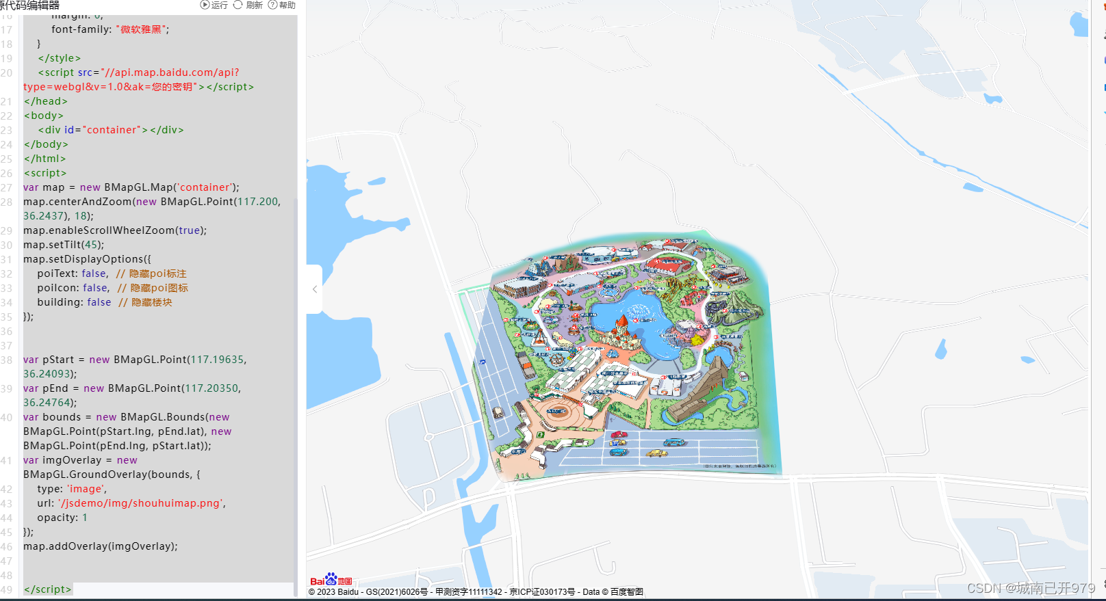Click the '</body>' tag line

click(x=46, y=144)
